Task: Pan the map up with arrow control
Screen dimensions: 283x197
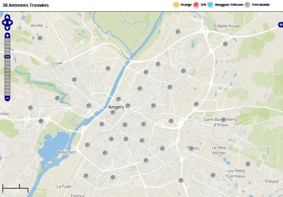Action: 7,17
